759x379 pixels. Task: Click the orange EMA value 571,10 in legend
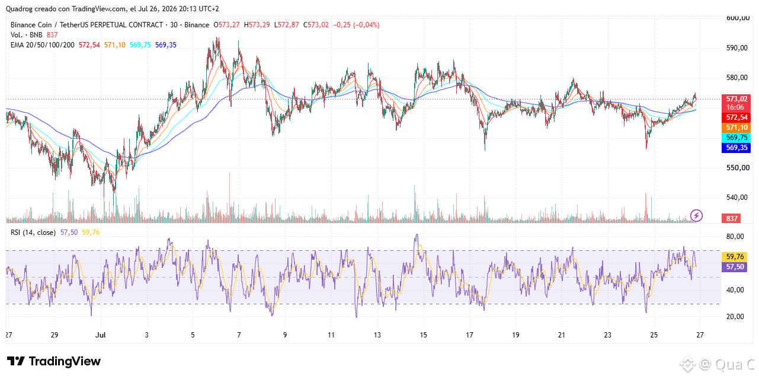(115, 45)
